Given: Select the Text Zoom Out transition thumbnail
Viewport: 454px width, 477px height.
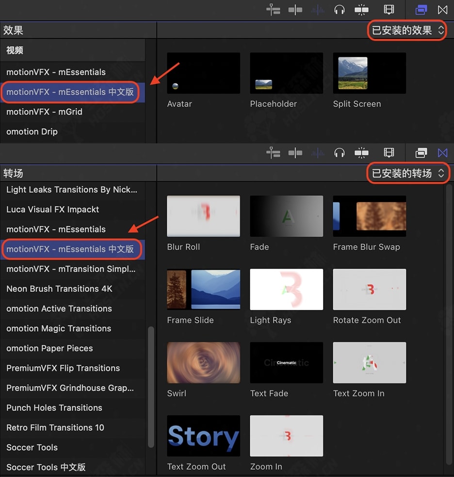Looking at the screenshot, I should [203, 436].
